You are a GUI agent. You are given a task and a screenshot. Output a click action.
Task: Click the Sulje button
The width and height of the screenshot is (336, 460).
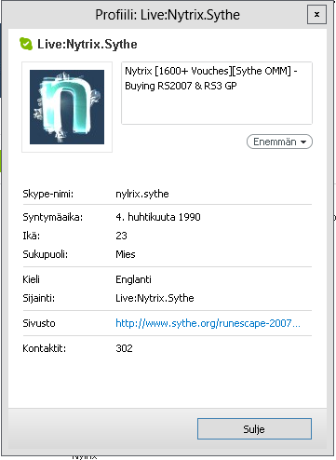pos(254,429)
